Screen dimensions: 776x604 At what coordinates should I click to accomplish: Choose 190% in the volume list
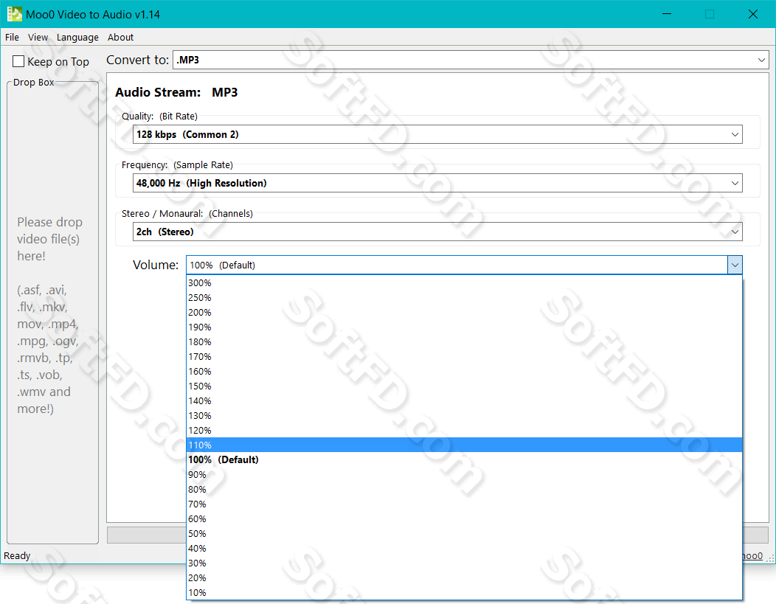[464, 327]
